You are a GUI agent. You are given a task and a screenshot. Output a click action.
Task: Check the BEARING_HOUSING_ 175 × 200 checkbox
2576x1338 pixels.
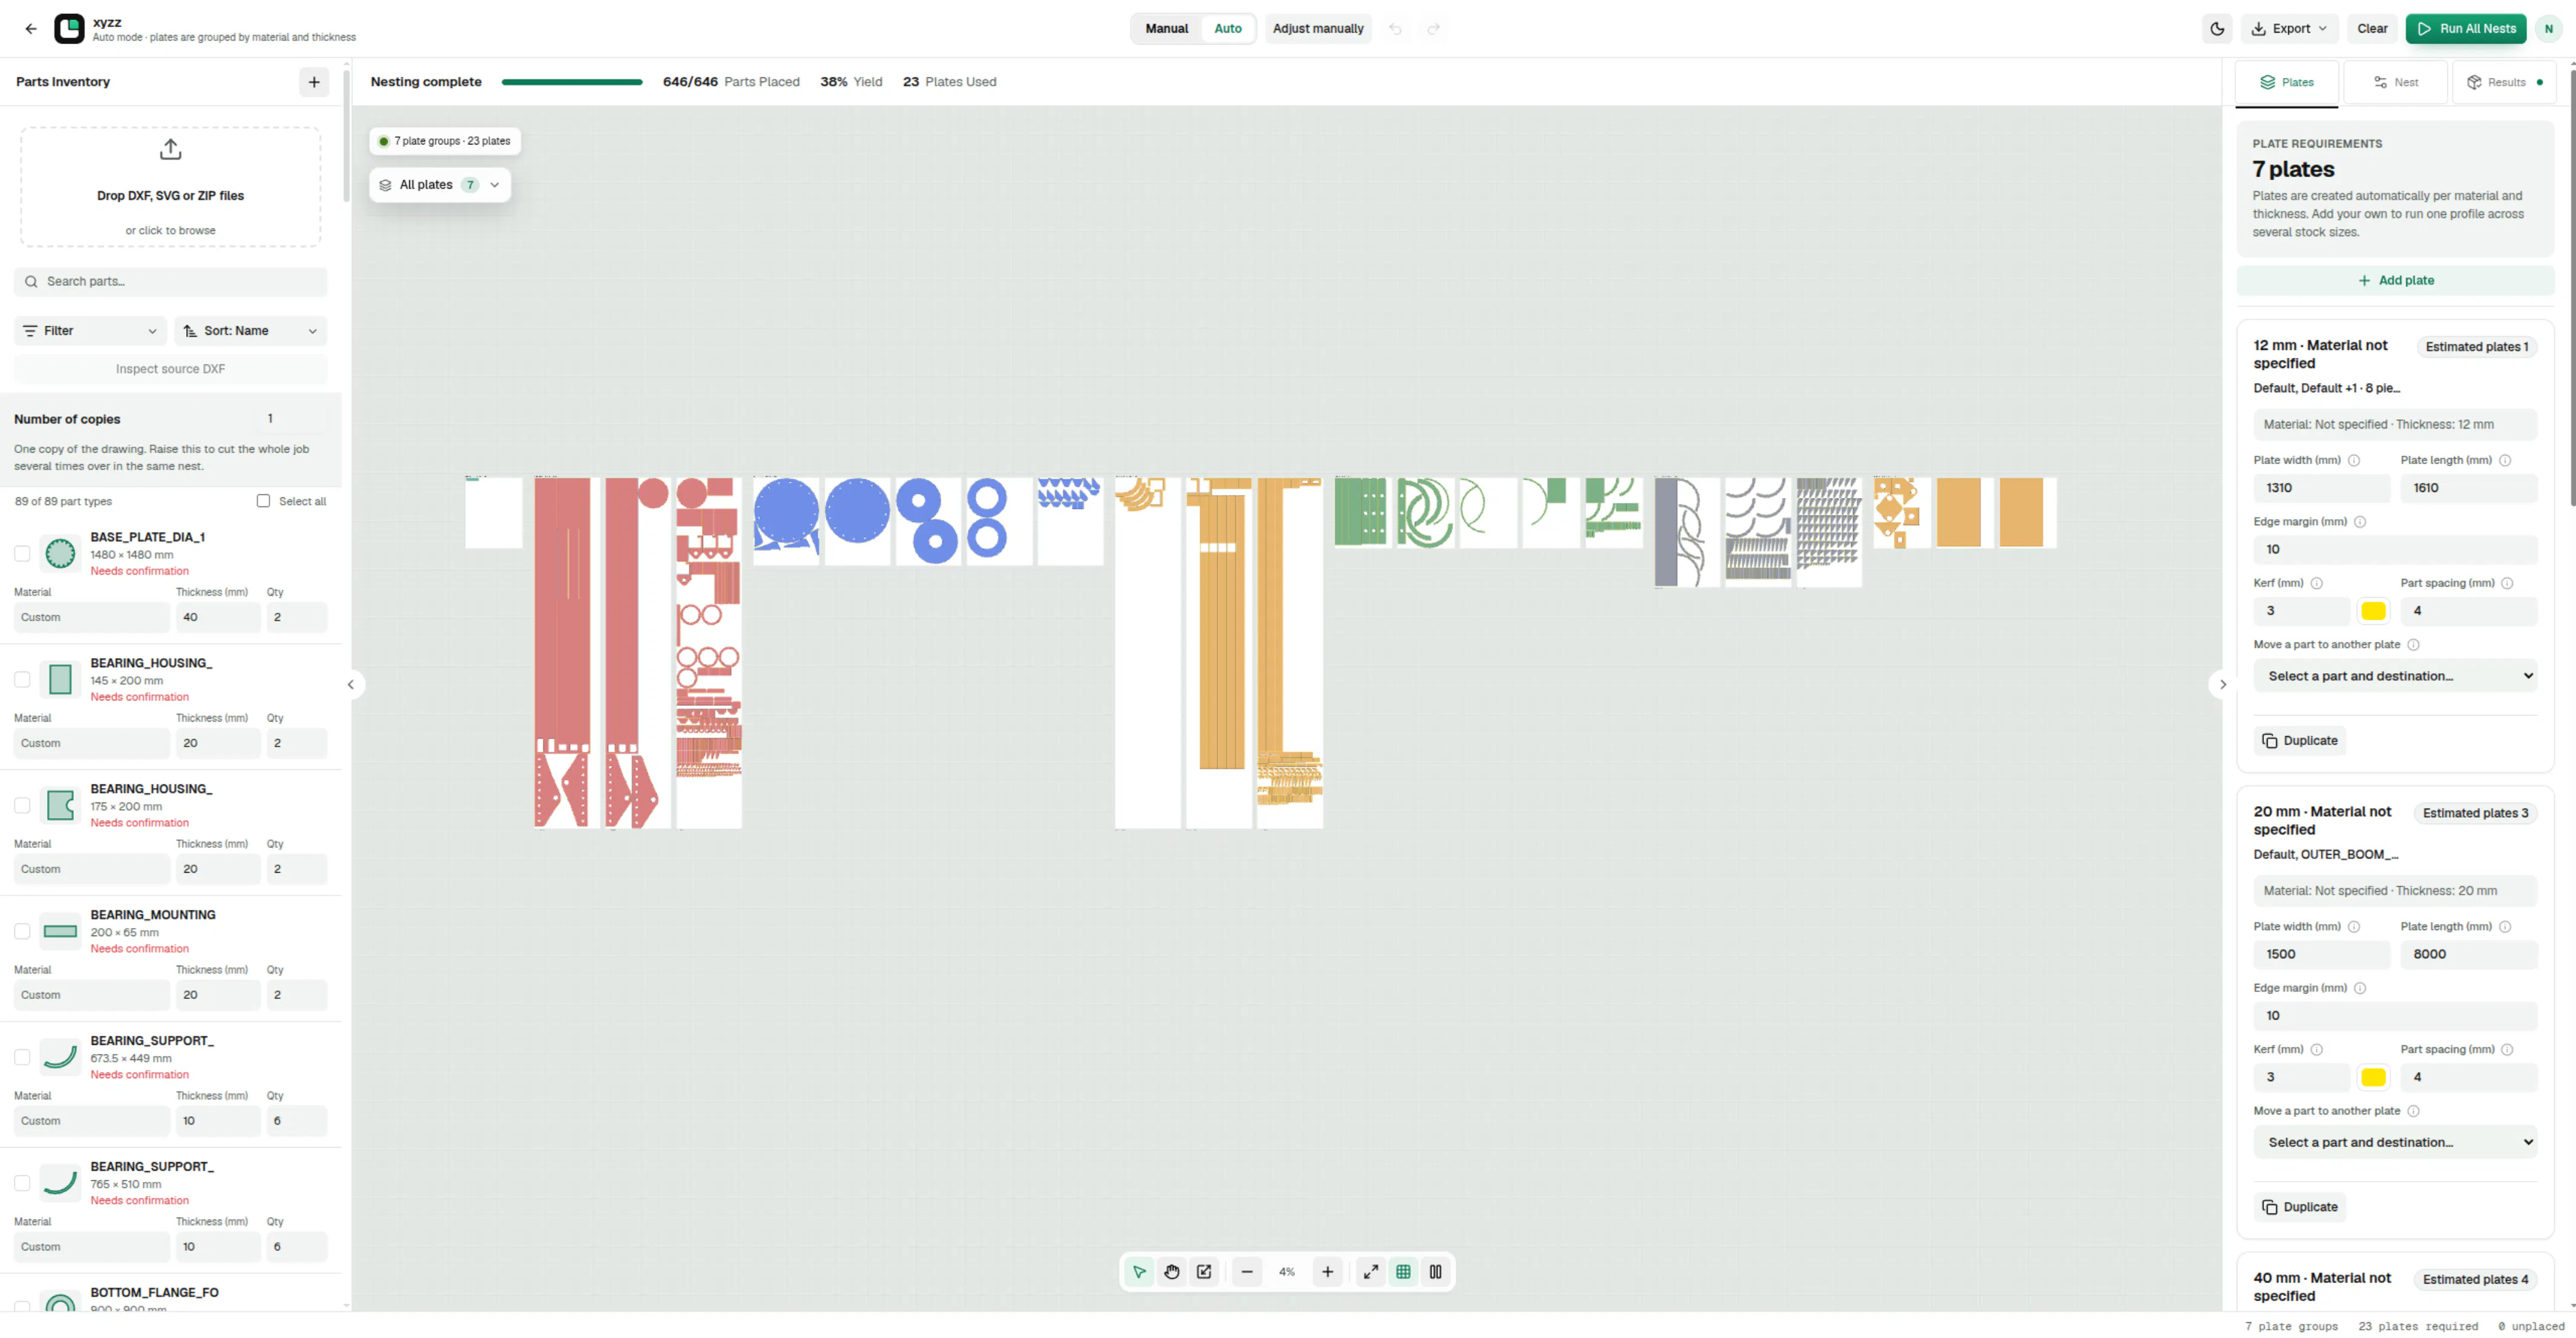22,805
